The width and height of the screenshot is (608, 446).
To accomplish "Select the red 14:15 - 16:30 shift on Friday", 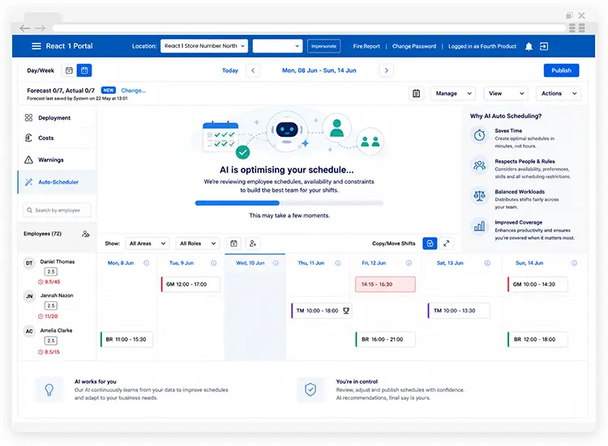I will pos(385,284).
